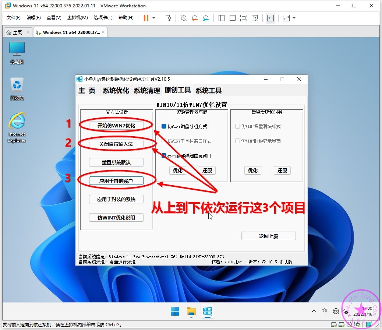382x330 pixels.
Task: Expand the hidden tray icons chevron
Action: [314, 311]
